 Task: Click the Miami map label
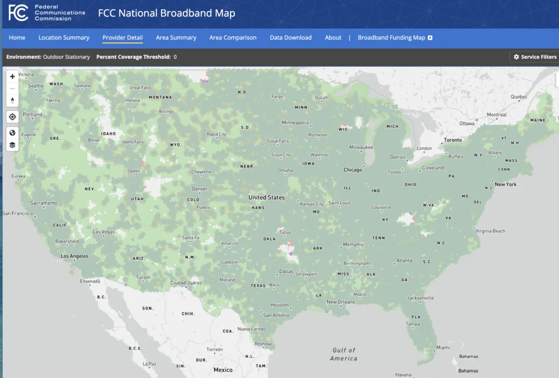[x=443, y=347]
